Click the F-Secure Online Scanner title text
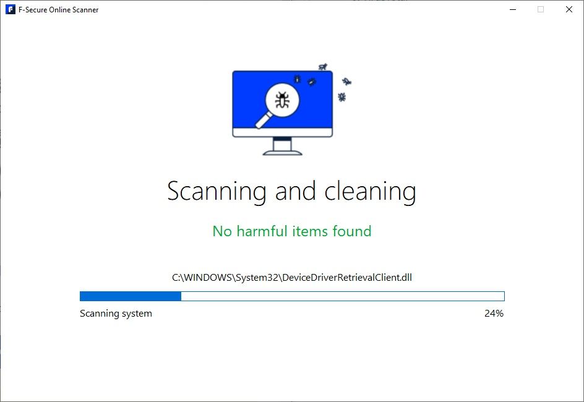Screen dimensions: 584x402 pyautogui.click(x=58, y=9)
